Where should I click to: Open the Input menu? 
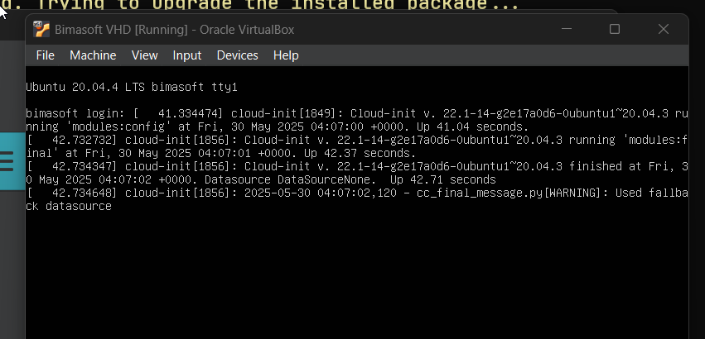(x=187, y=55)
